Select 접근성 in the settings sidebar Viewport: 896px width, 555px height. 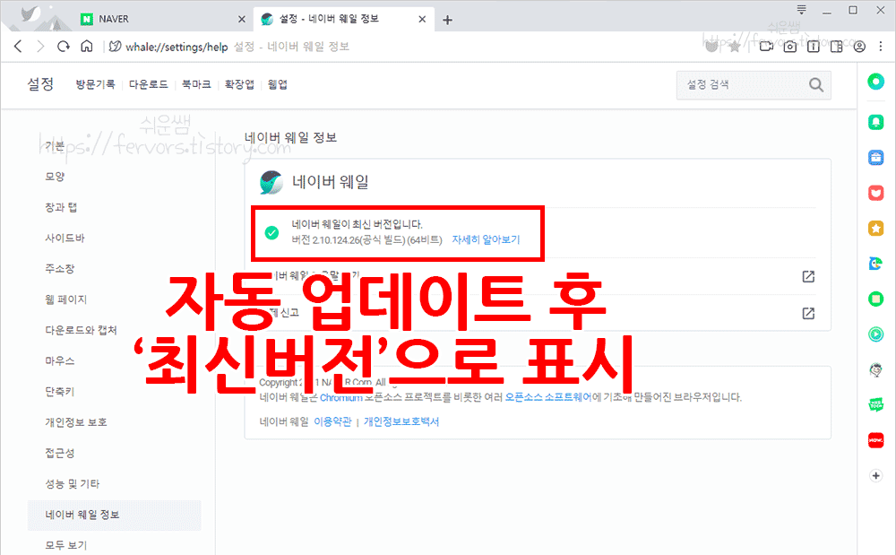point(60,454)
